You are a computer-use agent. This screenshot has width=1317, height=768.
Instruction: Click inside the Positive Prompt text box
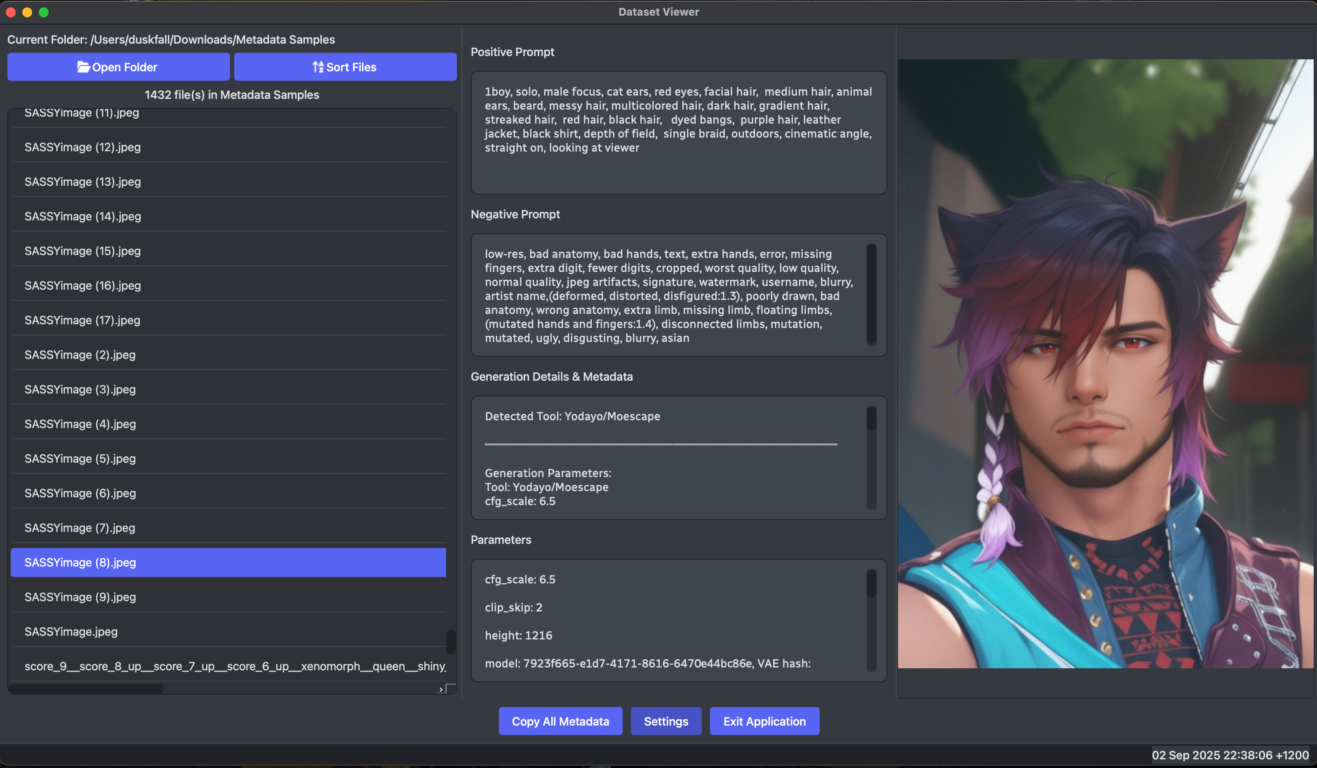[x=678, y=133]
